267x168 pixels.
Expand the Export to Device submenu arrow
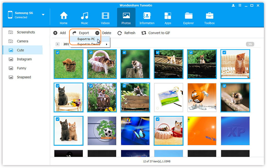106,44
